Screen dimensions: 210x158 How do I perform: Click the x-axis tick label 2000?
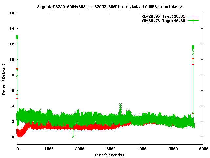pos(80,149)
